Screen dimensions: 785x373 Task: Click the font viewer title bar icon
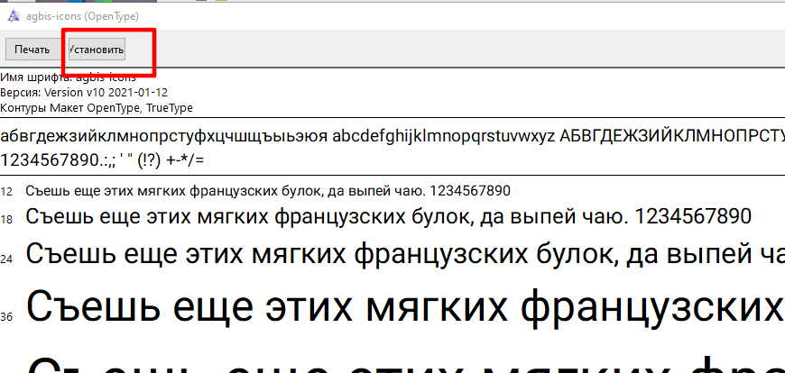14,16
